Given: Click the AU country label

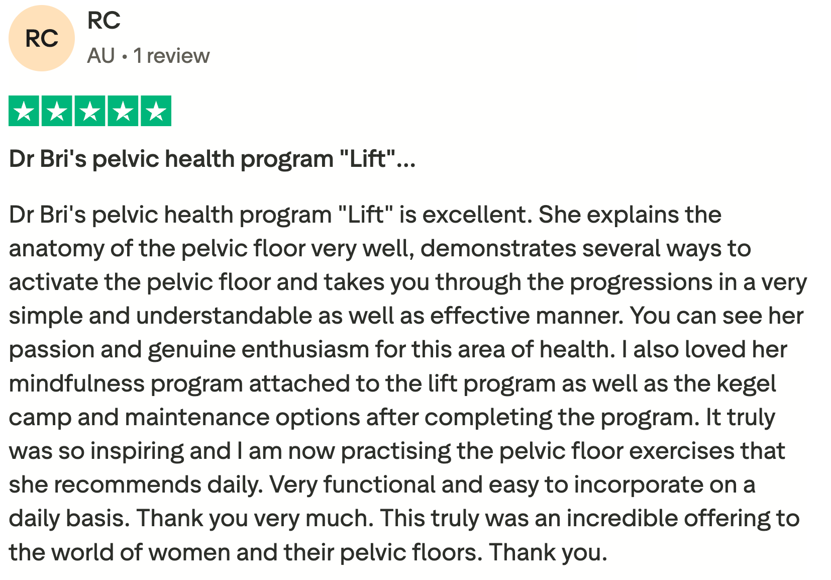Looking at the screenshot, I should coord(101,56).
